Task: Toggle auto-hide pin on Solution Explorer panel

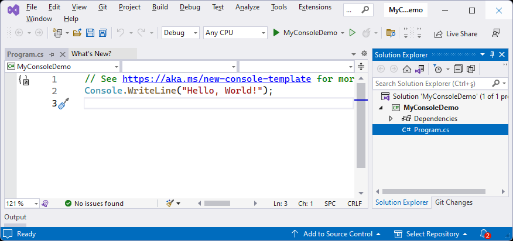Action: (x=493, y=54)
